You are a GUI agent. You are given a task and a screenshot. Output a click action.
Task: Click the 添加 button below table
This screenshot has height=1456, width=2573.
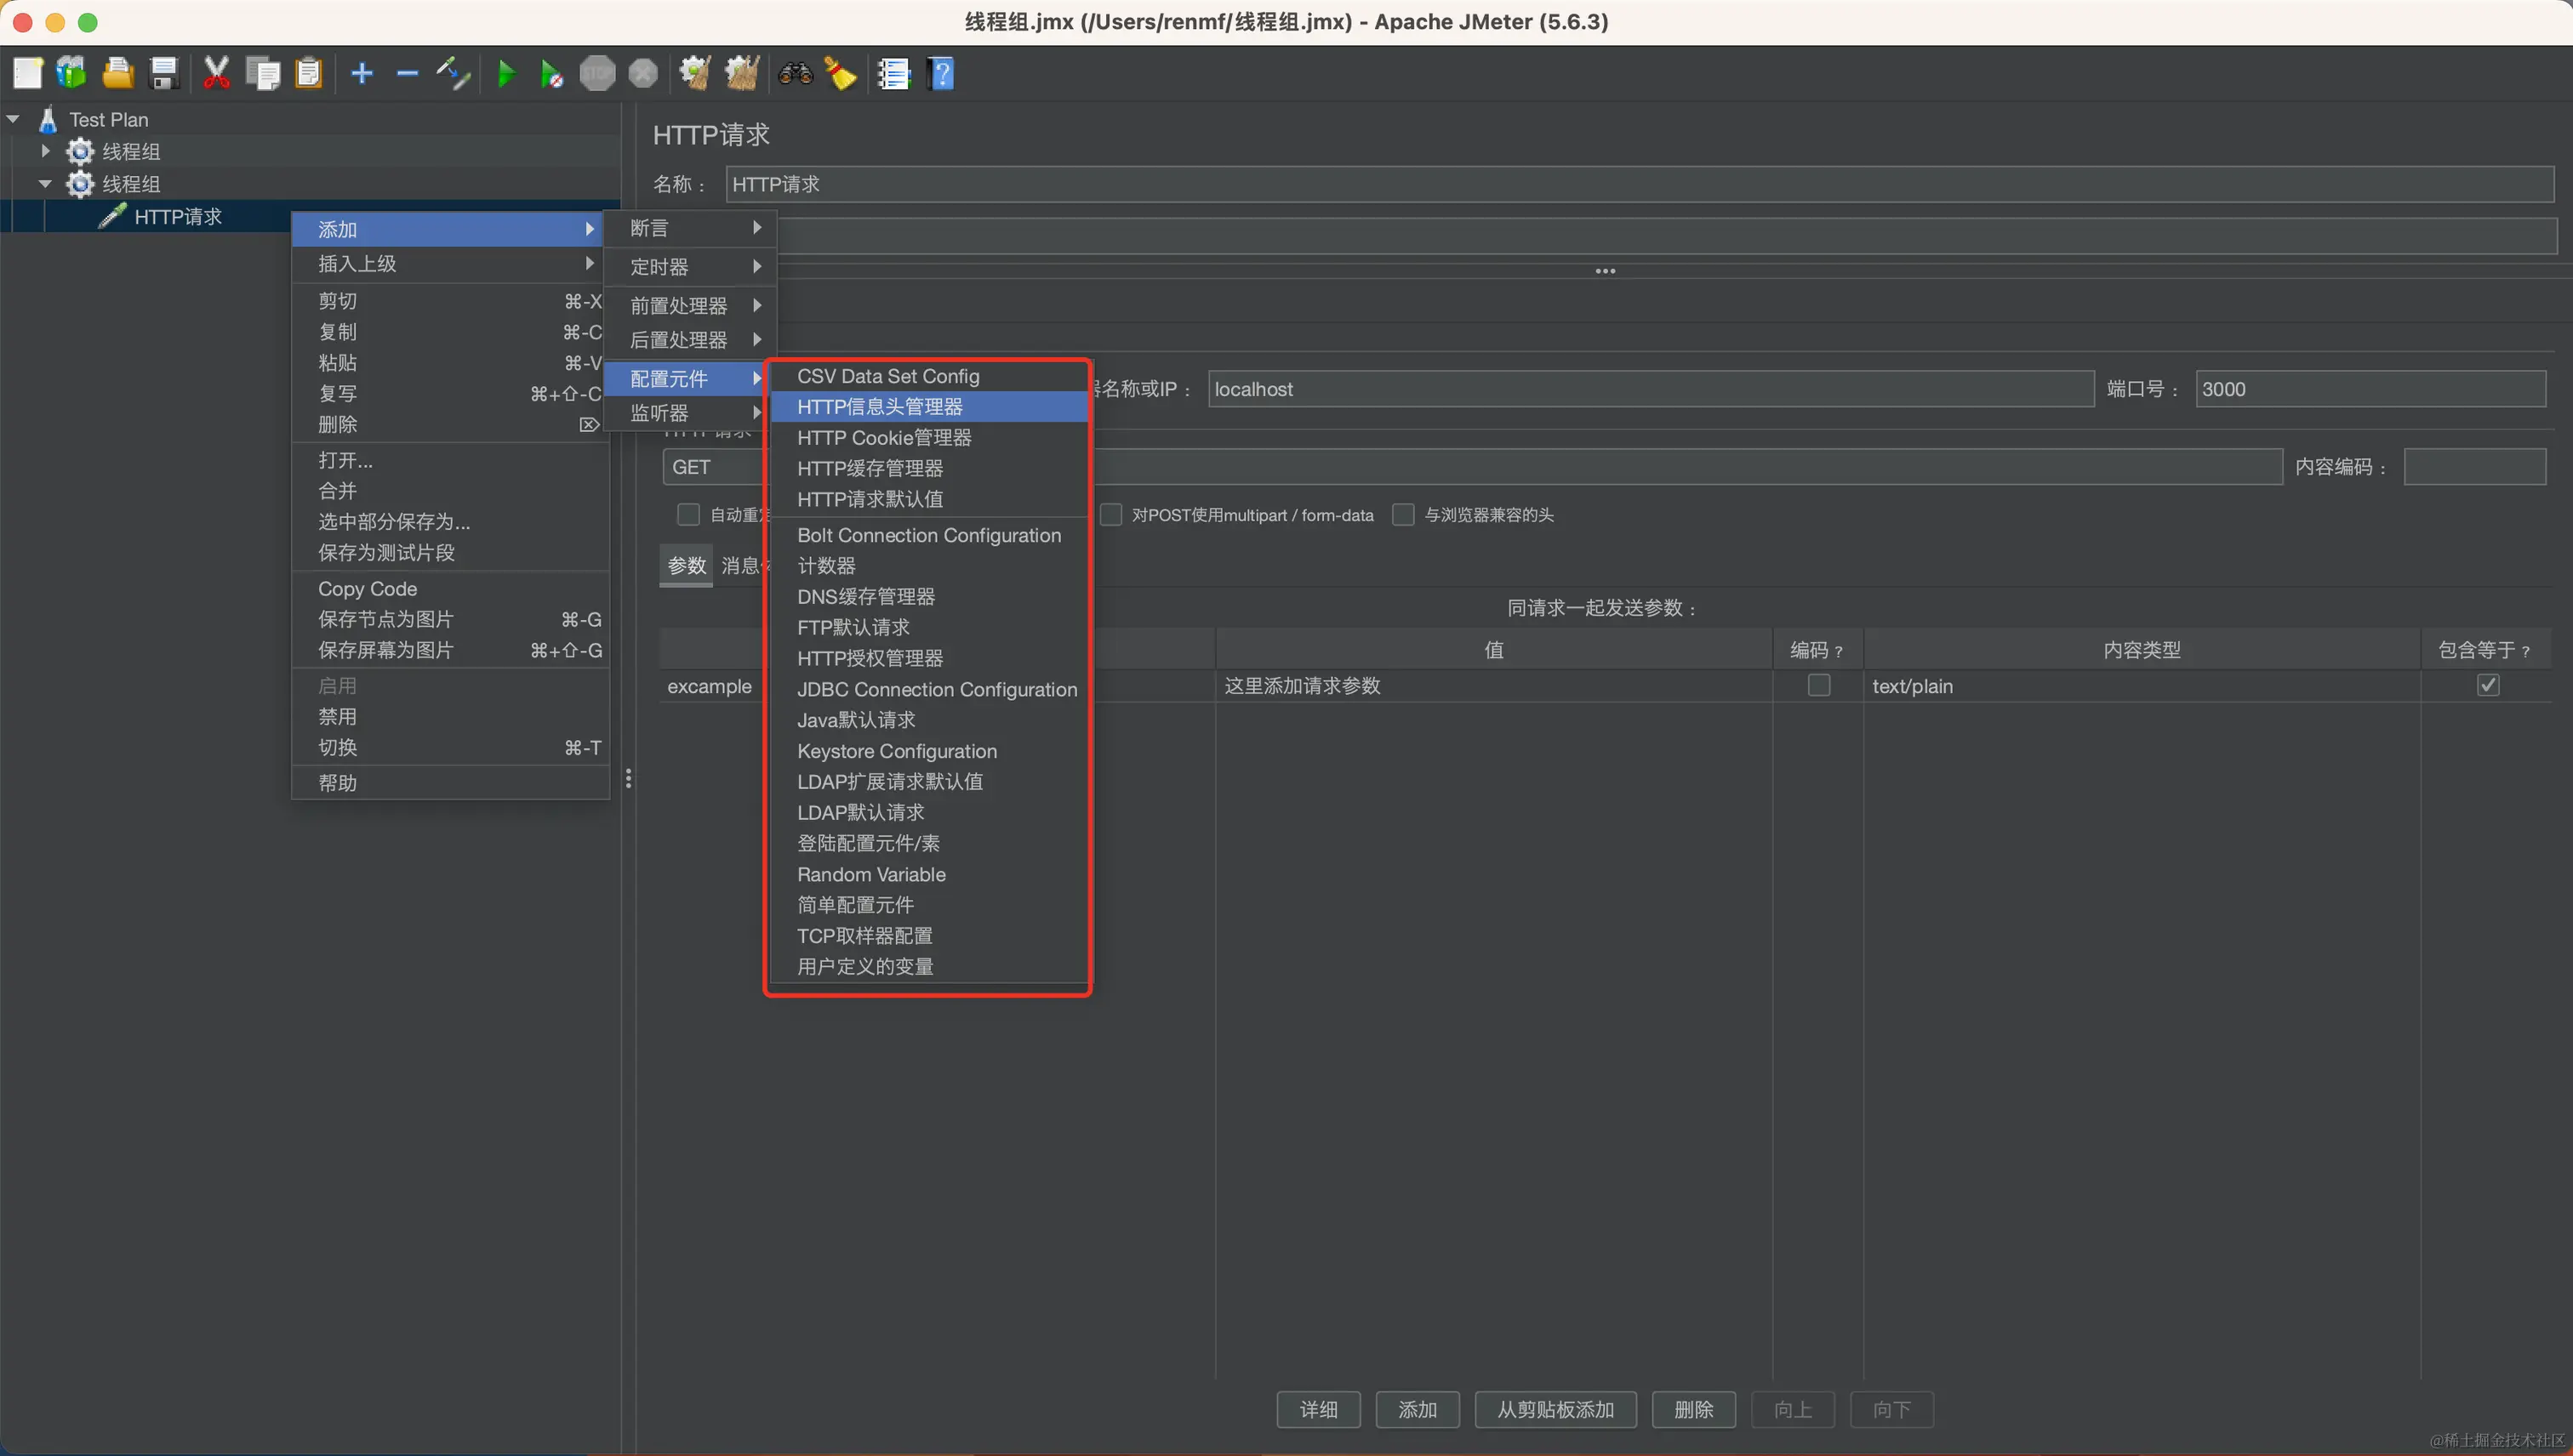(1417, 1409)
